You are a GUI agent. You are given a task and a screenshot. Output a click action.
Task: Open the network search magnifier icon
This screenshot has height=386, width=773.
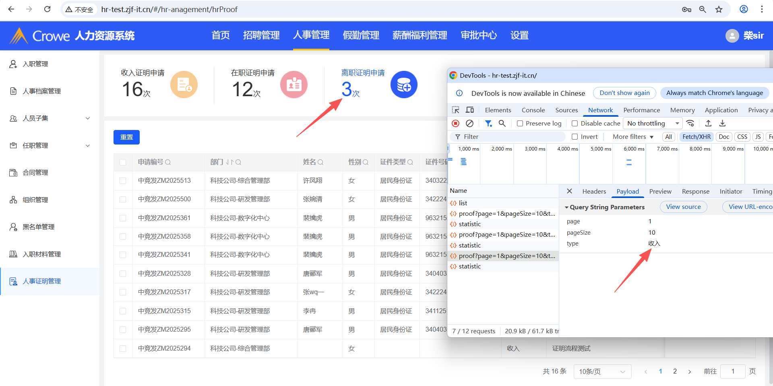point(502,124)
